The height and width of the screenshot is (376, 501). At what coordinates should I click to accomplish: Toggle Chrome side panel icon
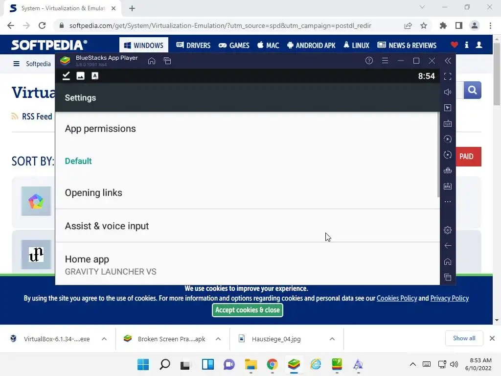click(x=459, y=25)
